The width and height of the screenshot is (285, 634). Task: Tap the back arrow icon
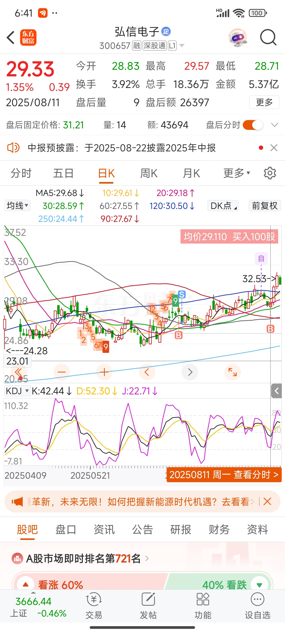tap(11, 38)
